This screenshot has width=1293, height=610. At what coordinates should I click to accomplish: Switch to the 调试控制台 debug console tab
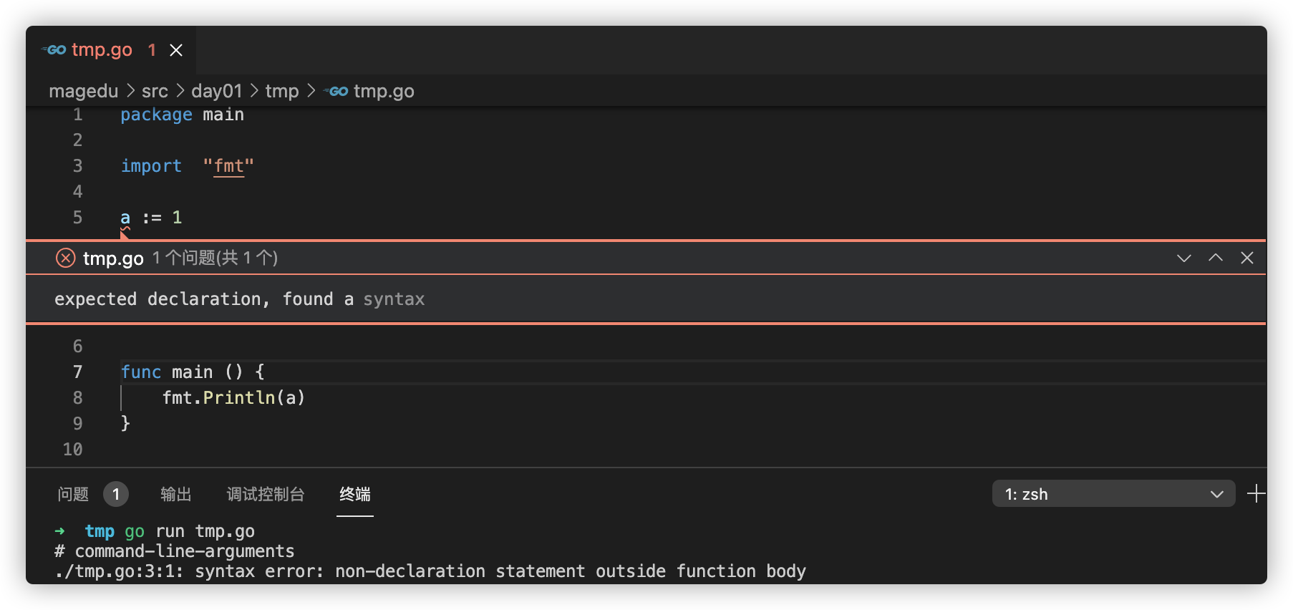266,494
